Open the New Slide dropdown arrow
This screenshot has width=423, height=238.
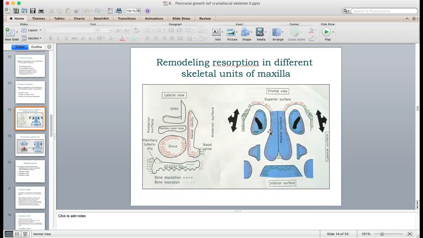[x=17, y=32]
